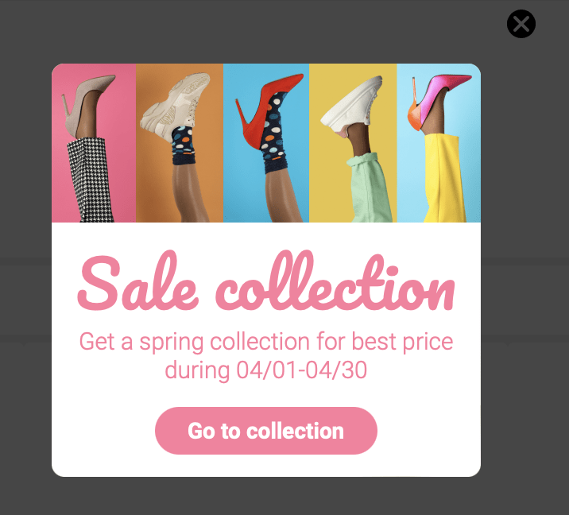Click the 04/01-04/30 date range text
Screen dimensions: 569x515
coord(301,370)
